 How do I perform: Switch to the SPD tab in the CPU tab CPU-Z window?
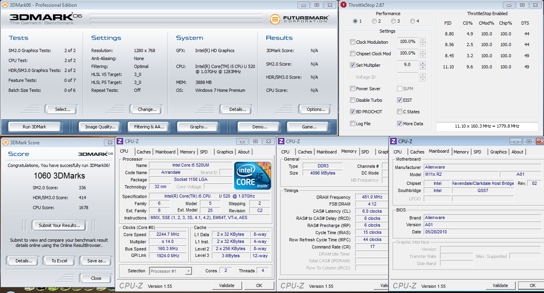point(204,152)
